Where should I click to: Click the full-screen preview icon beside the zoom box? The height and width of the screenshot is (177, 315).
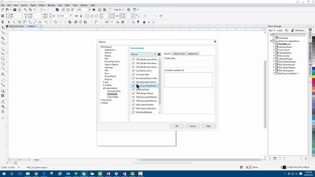(94, 10)
